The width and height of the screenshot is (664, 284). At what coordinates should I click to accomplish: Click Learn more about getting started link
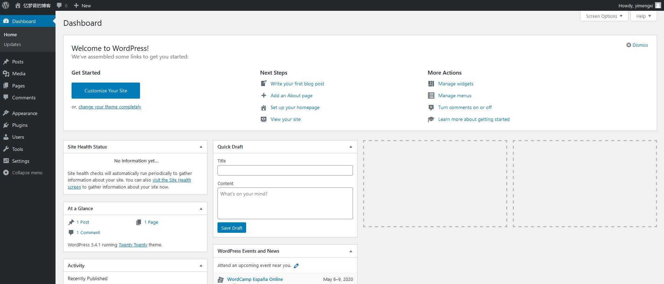tap(474, 119)
